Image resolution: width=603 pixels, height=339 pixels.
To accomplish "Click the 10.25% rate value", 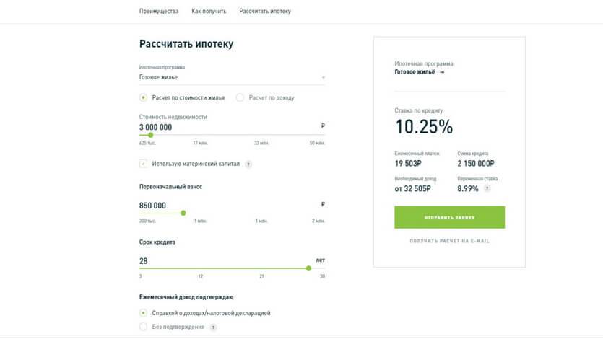I will [424, 127].
